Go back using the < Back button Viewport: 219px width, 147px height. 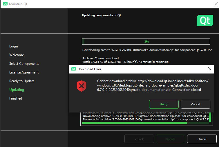coord(139,139)
